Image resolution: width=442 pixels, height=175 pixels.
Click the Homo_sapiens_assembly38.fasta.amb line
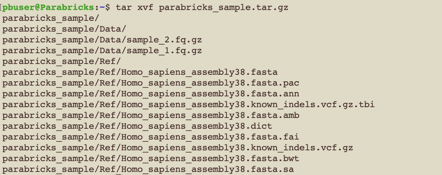coord(150,115)
